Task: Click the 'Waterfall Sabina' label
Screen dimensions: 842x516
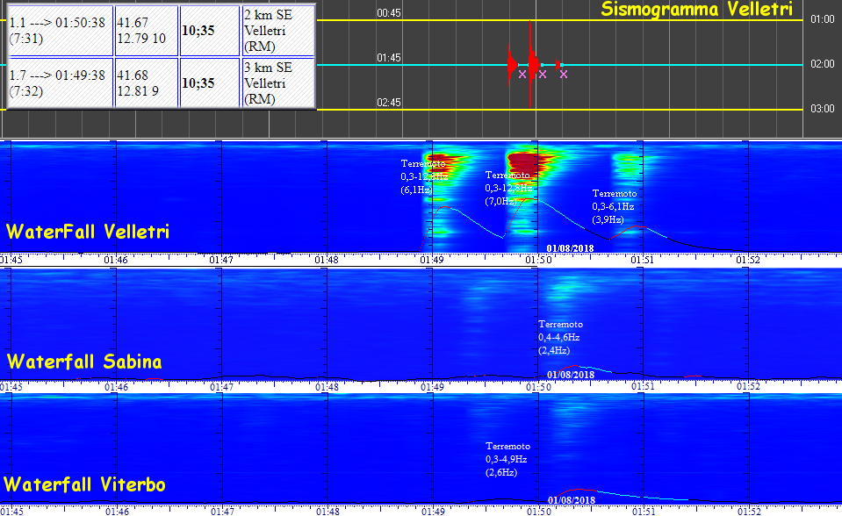Action: pyautogui.click(x=83, y=362)
